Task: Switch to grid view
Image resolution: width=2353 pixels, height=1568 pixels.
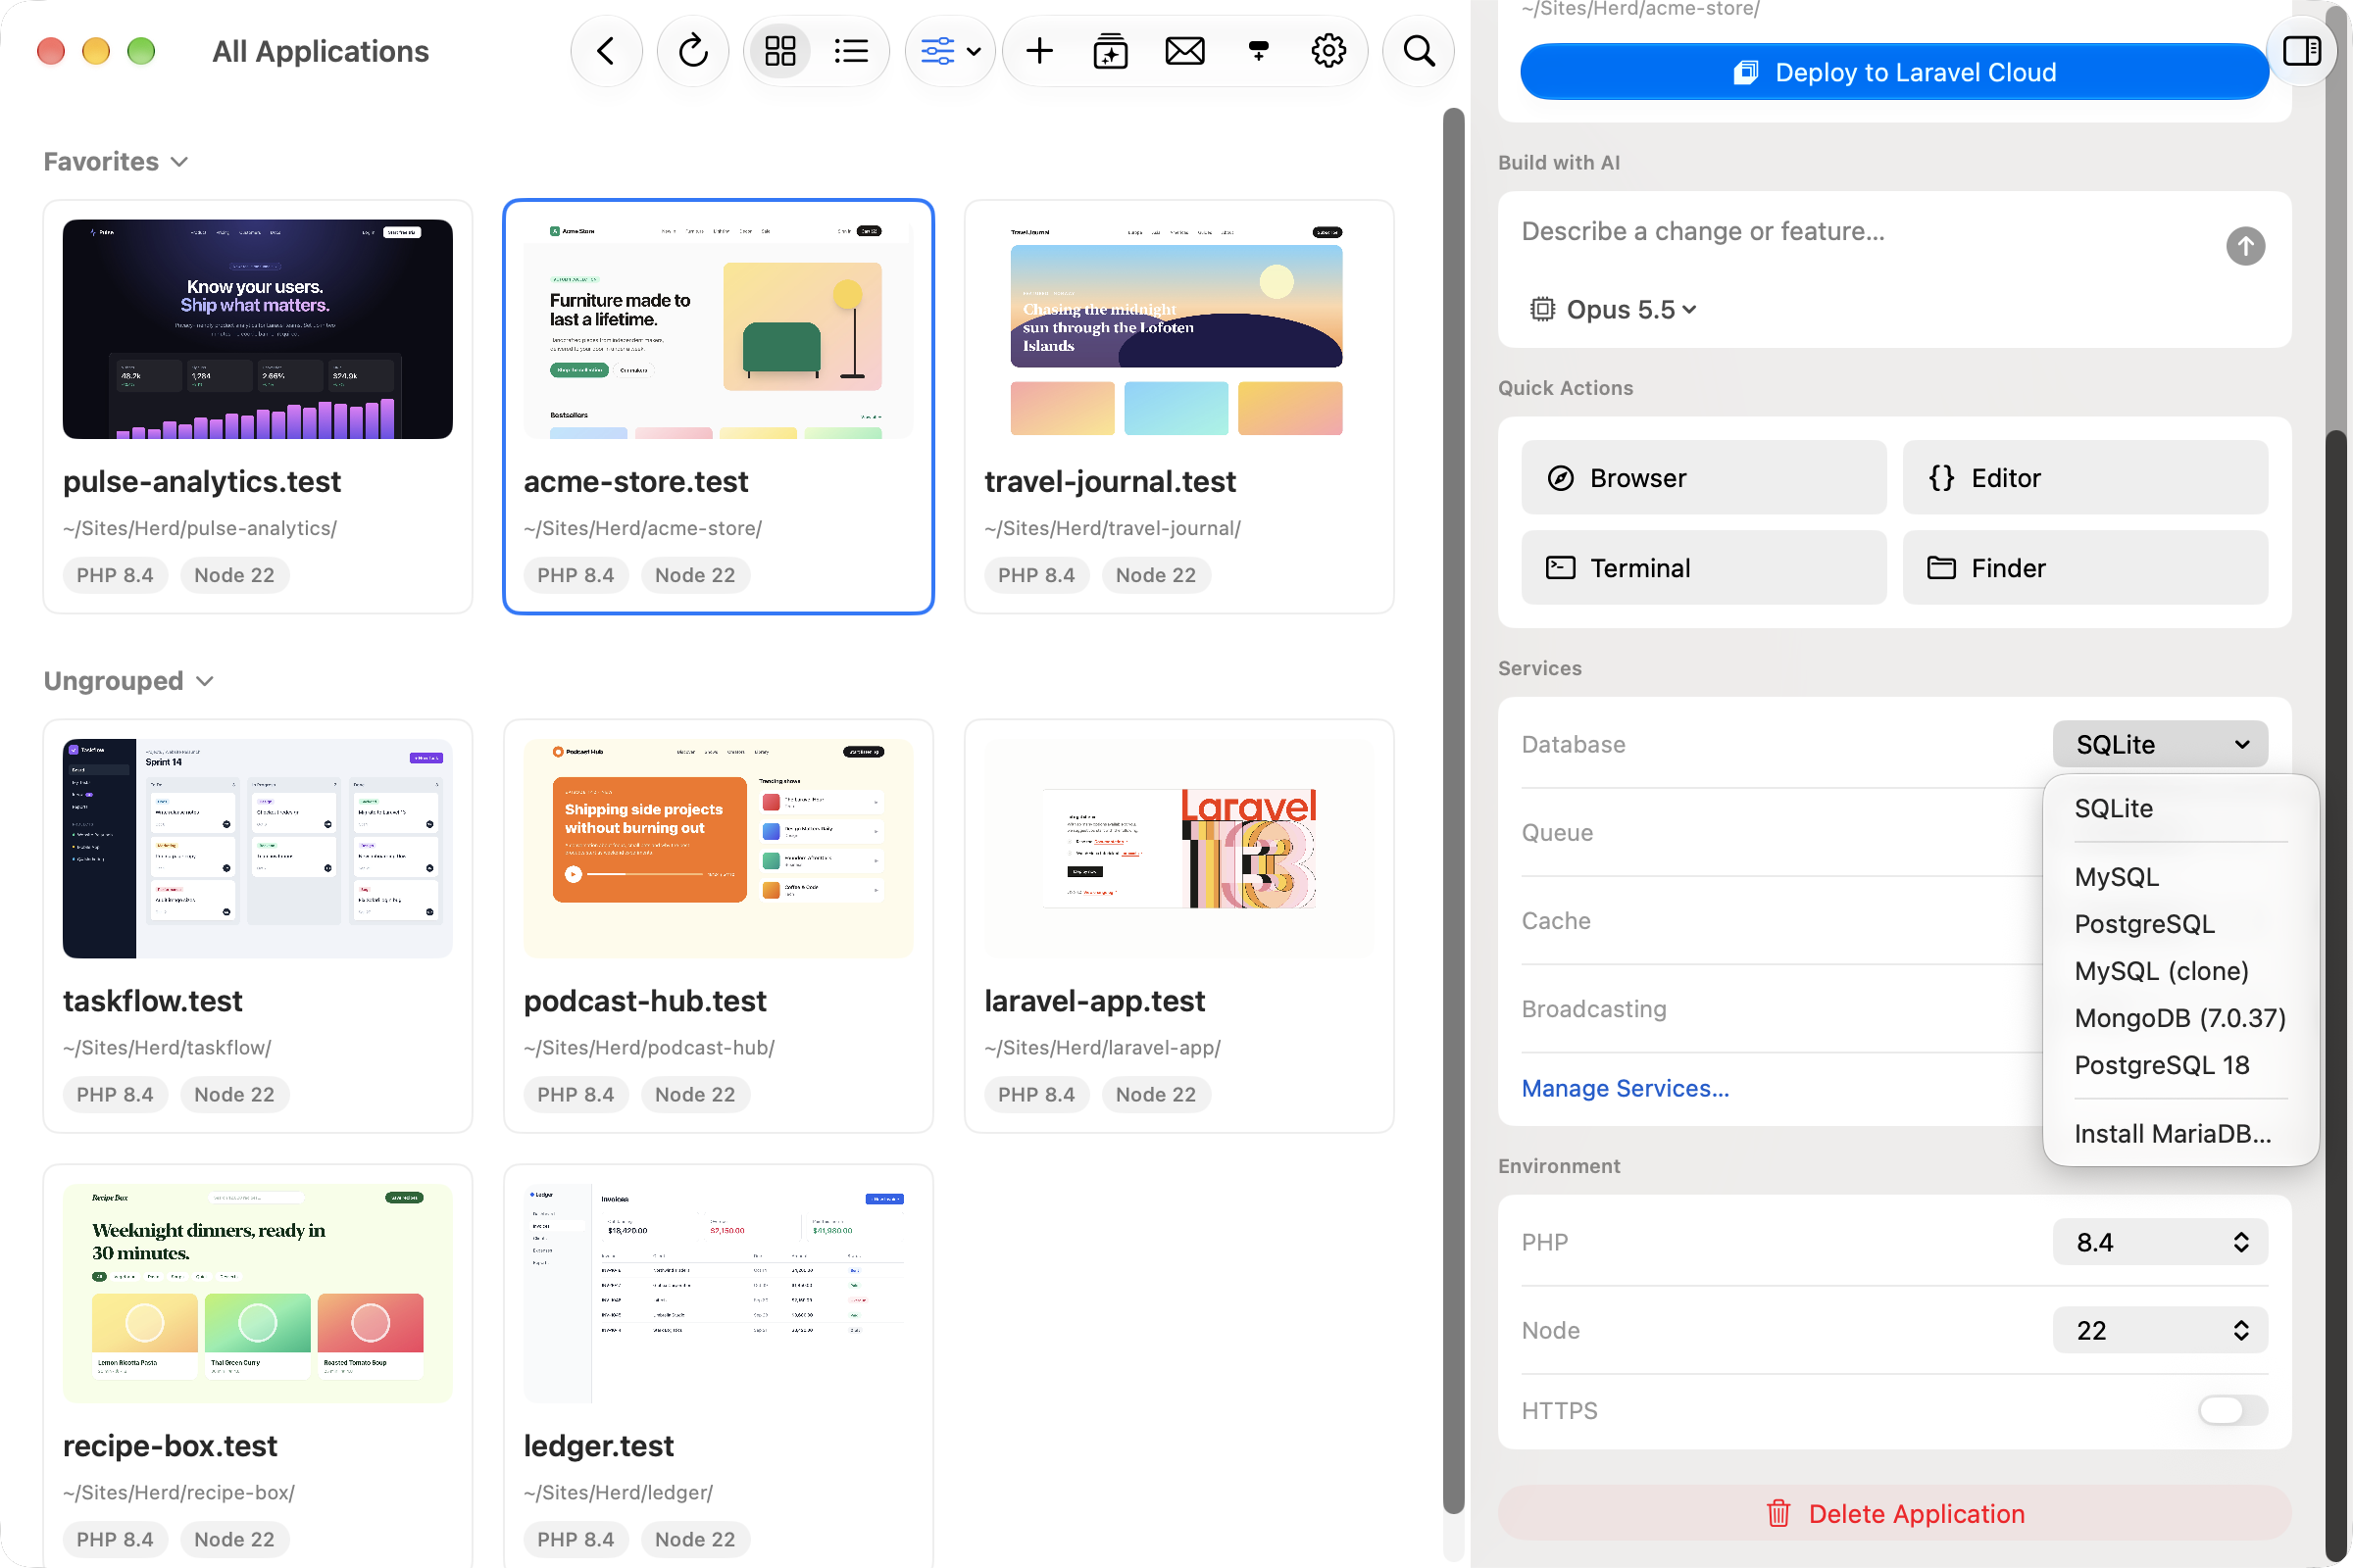Action: point(780,51)
